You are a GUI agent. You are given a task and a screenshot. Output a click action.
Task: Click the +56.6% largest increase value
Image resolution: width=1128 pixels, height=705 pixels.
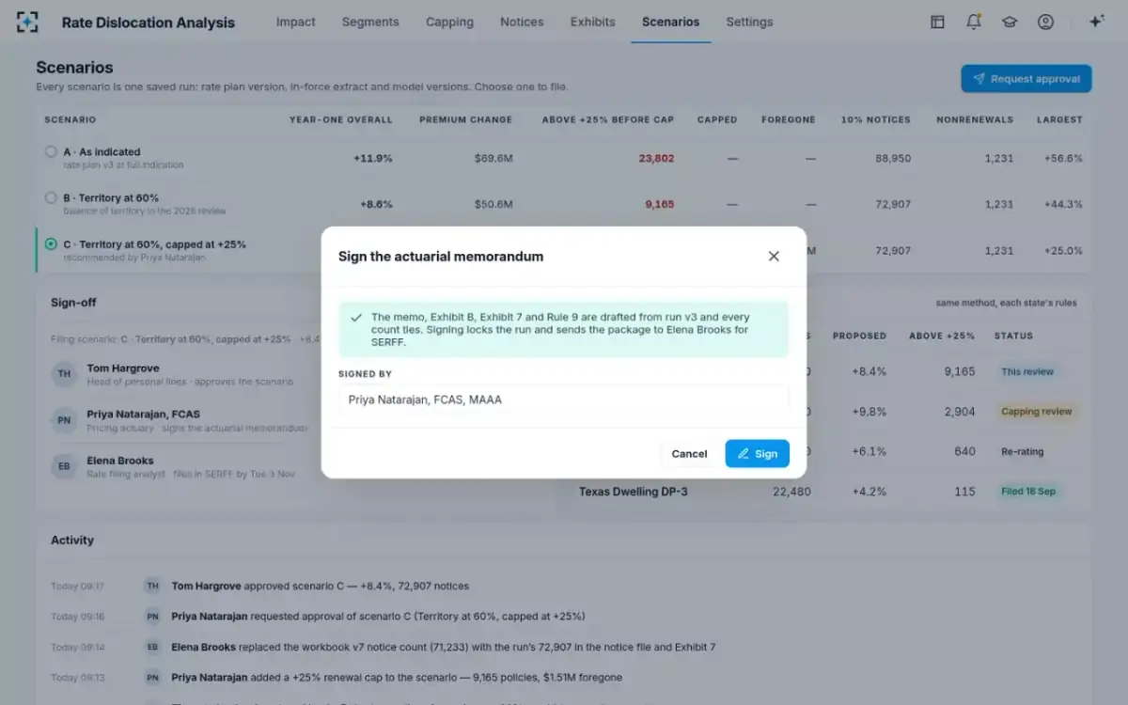(1063, 158)
